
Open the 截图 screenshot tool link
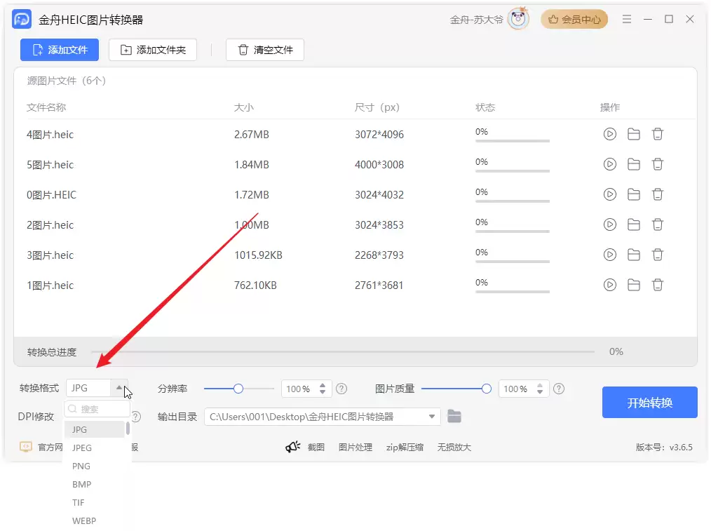316,447
